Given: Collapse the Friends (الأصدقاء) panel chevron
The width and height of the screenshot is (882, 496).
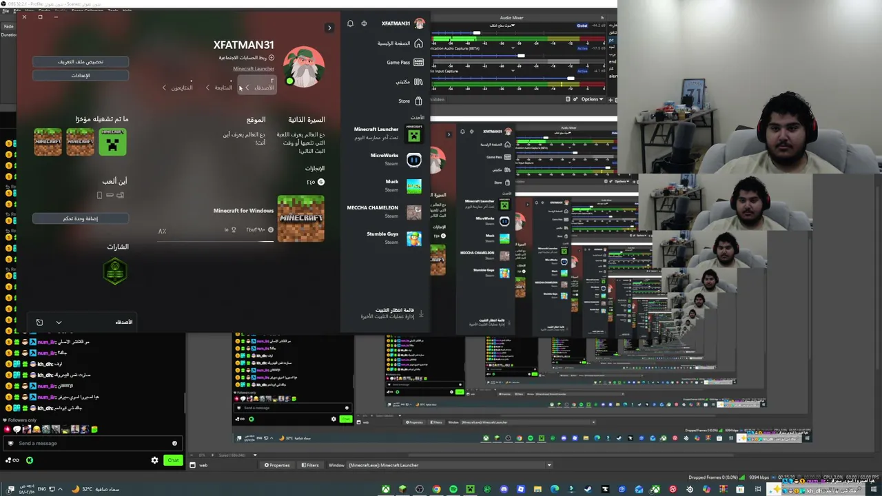Looking at the screenshot, I should 59,322.
